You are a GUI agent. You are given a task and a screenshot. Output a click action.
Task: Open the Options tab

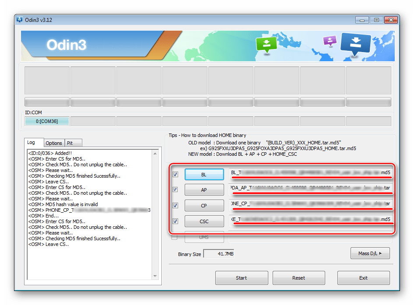53,143
